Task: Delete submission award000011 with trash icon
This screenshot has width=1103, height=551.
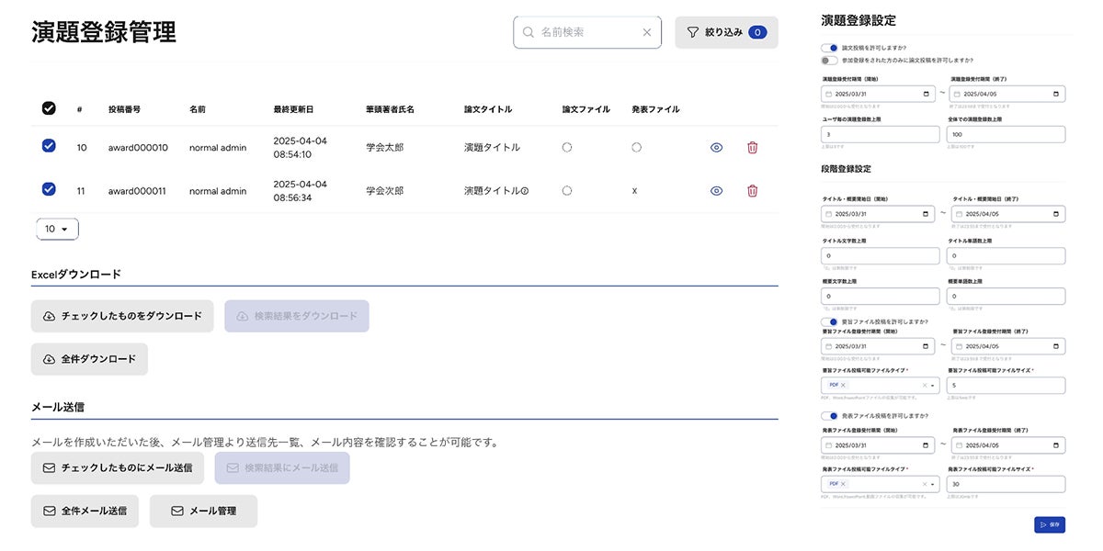Action: pyautogui.click(x=752, y=191)
